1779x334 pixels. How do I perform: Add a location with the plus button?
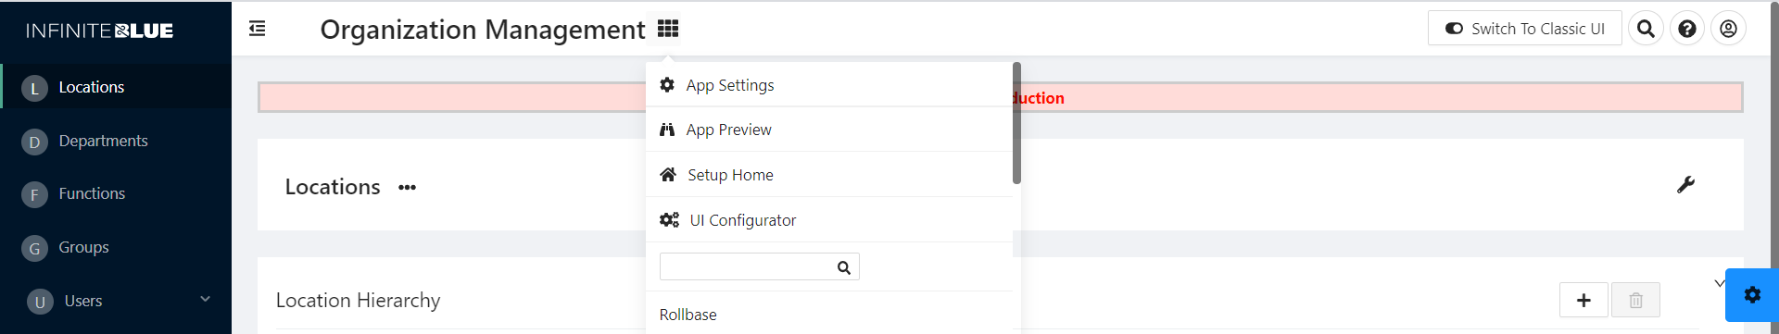point(1583,300)
